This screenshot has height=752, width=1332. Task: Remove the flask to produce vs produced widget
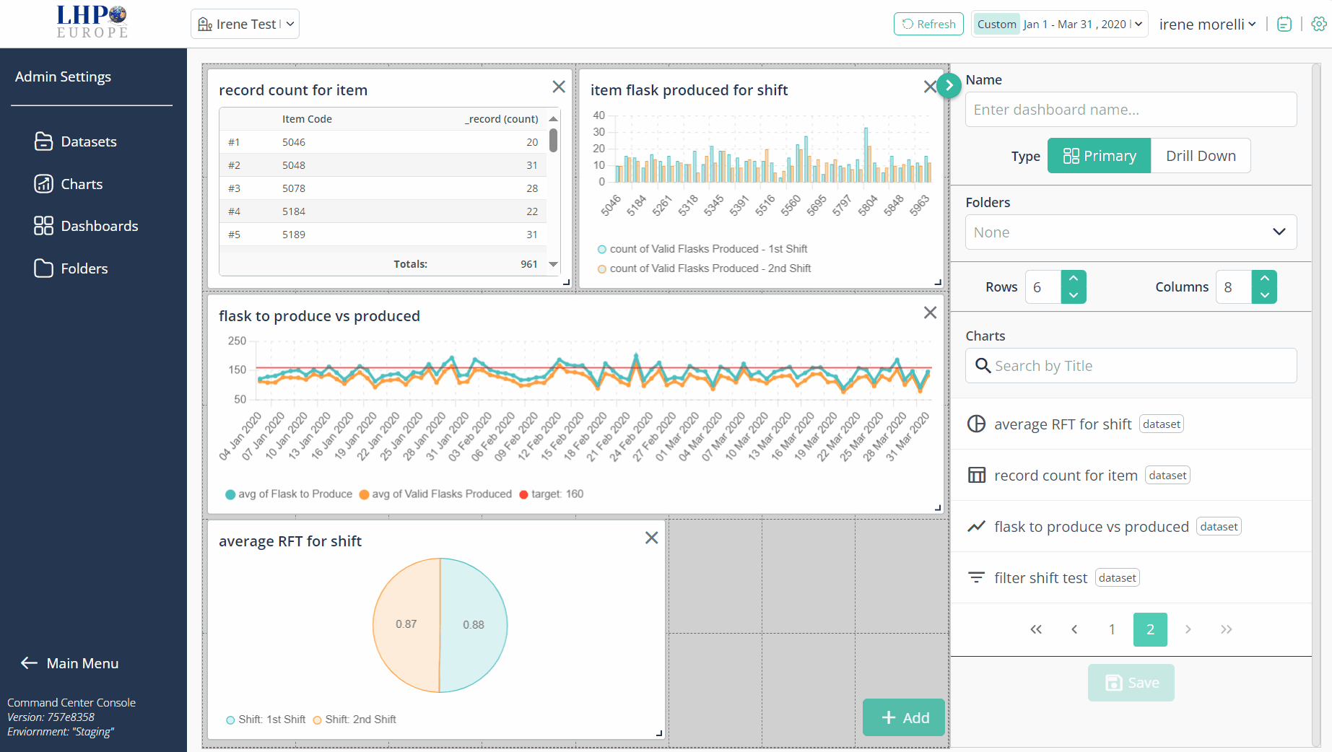(930, 312)
